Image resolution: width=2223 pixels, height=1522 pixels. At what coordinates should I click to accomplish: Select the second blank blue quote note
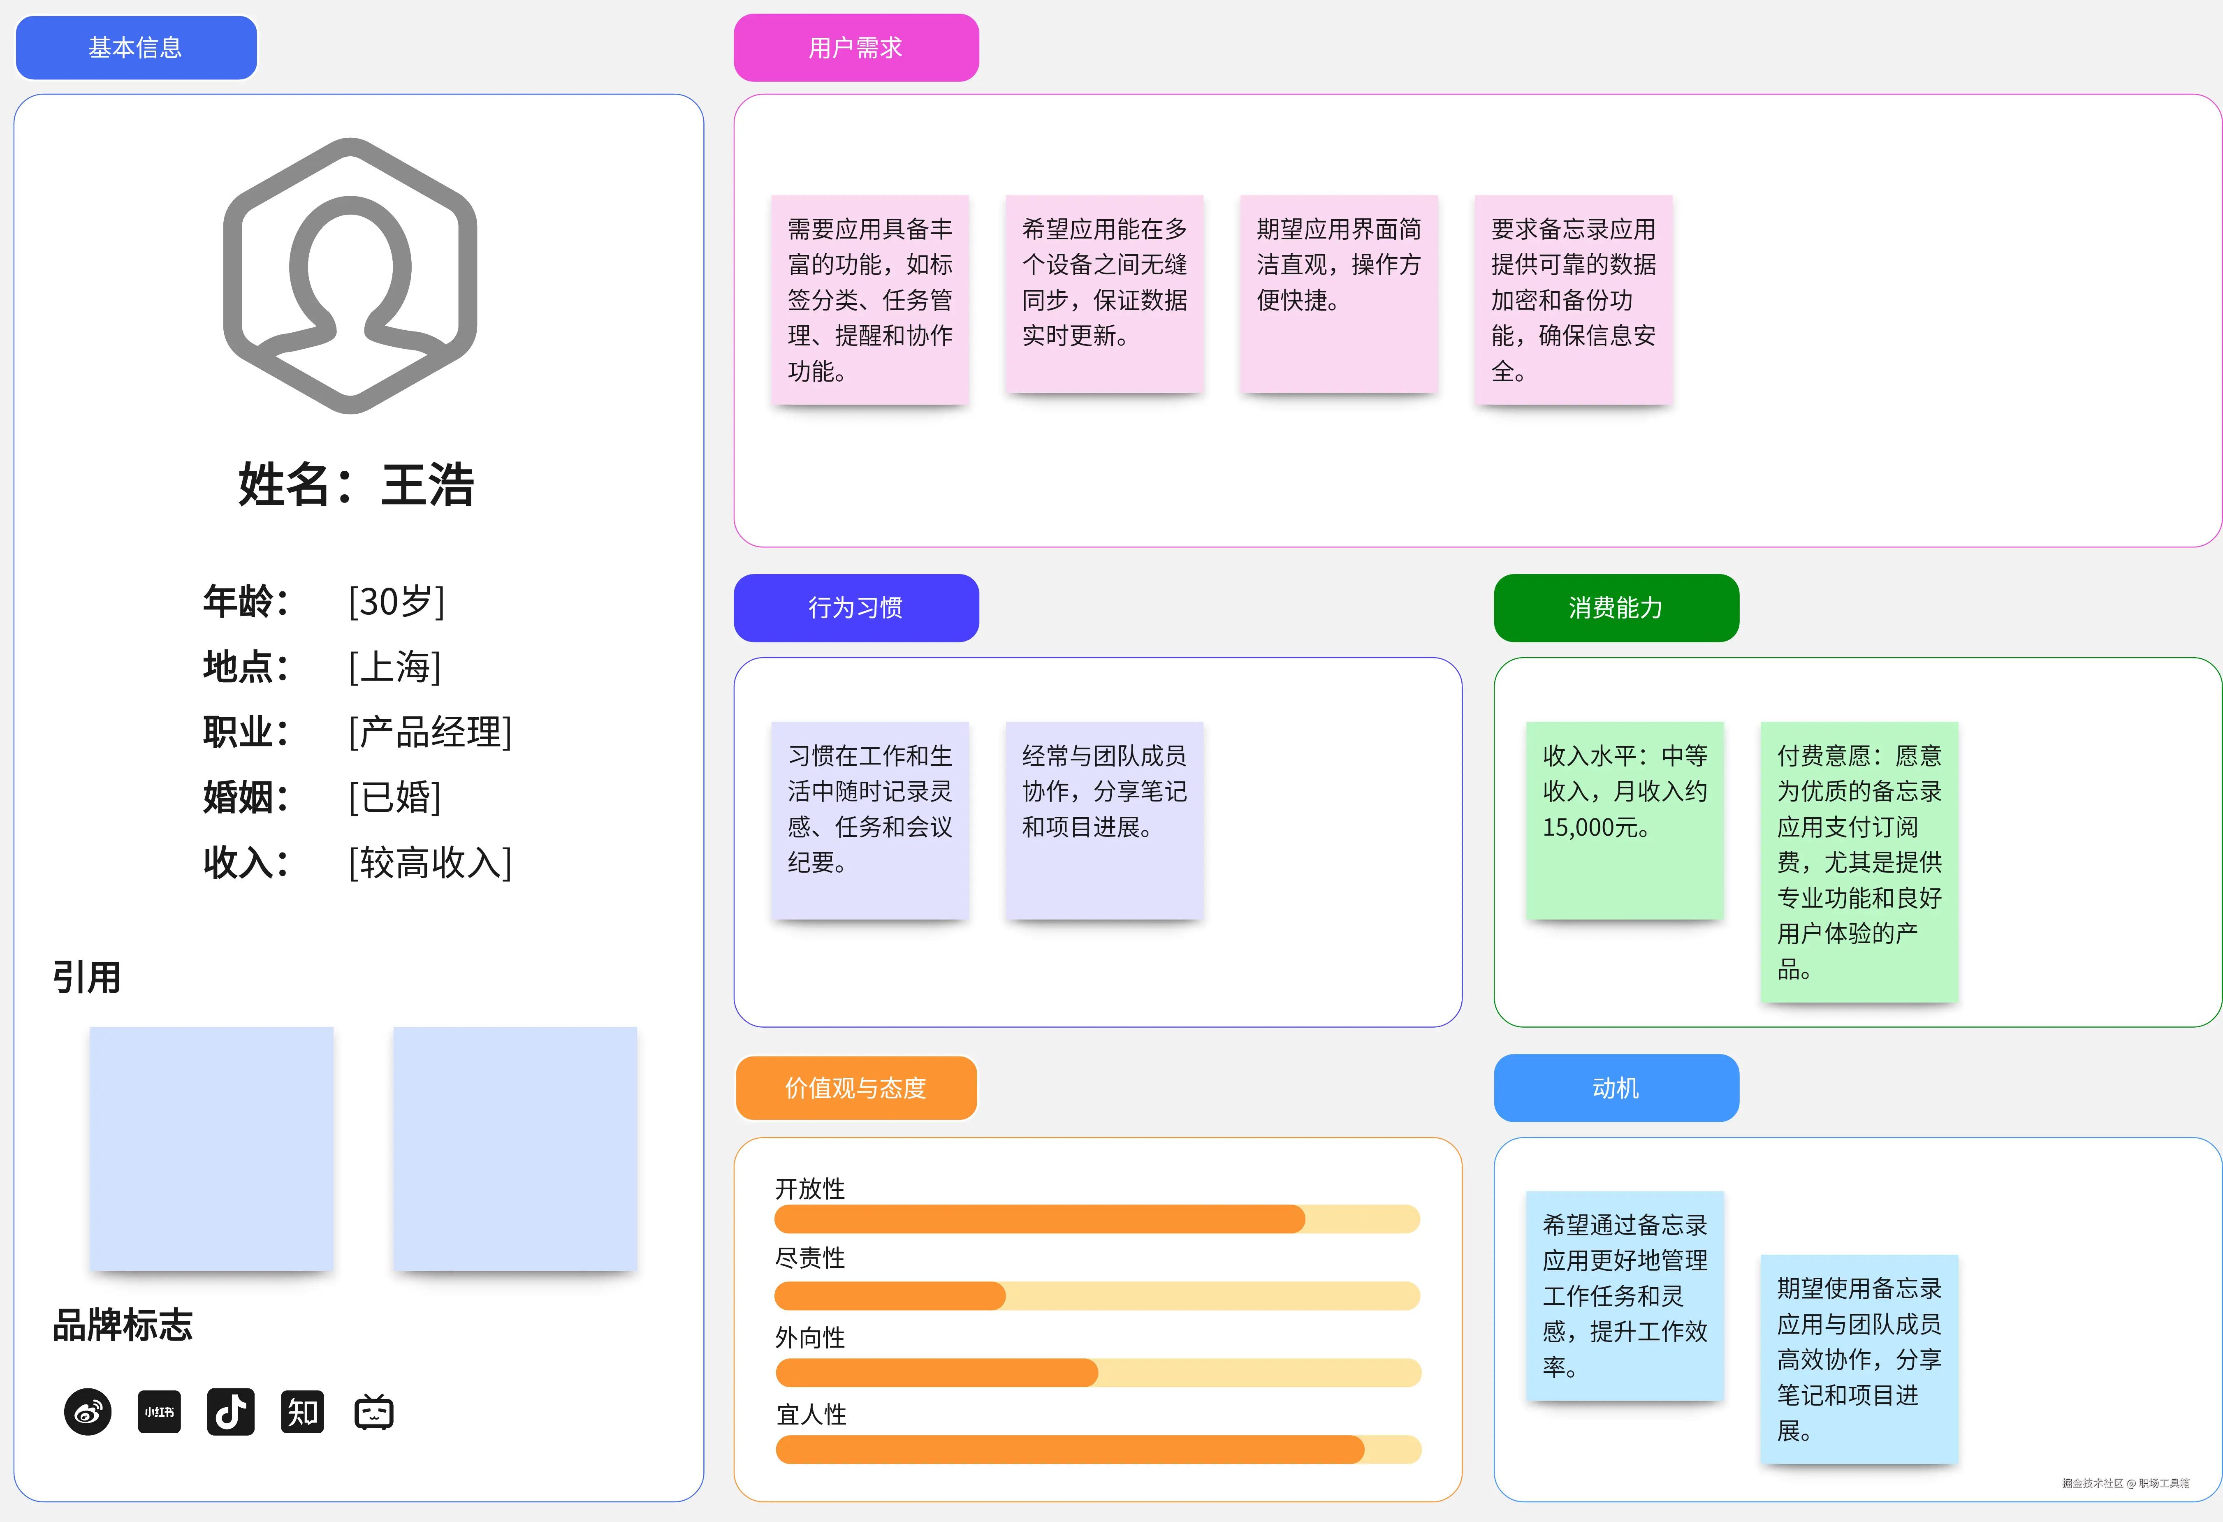[x=515, y=1148]
